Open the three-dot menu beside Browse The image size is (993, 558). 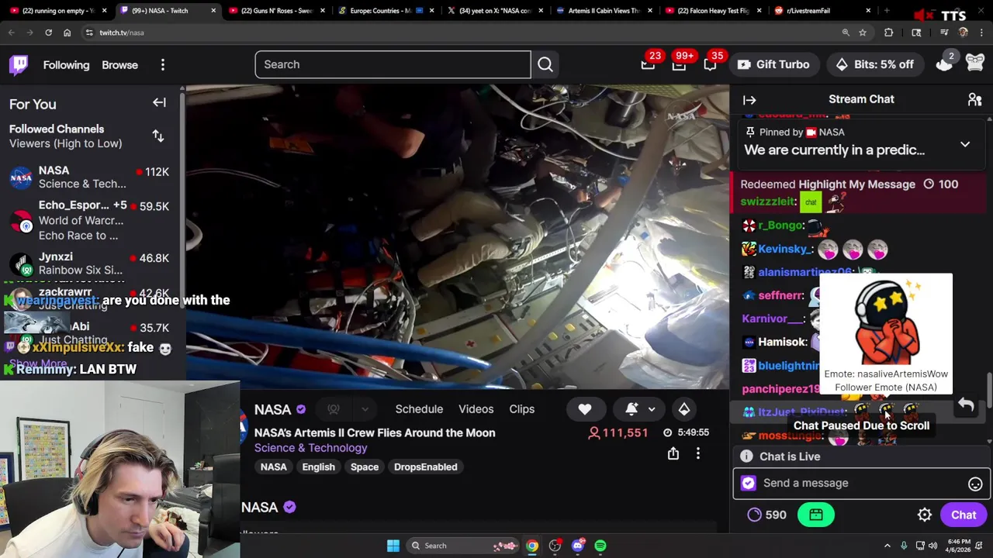(163, 65)
